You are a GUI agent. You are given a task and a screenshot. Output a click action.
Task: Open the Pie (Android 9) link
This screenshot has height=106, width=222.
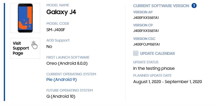62,80
